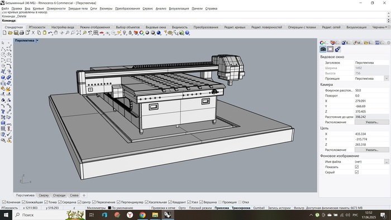The width and height of the screenshot is (391, 220).
Task: Toggle the Точка osnap checkbox
Action: [x=46, y=202]
